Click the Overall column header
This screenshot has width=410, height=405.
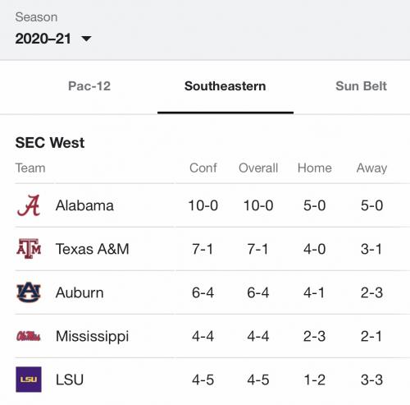click(x=258, y=168)
